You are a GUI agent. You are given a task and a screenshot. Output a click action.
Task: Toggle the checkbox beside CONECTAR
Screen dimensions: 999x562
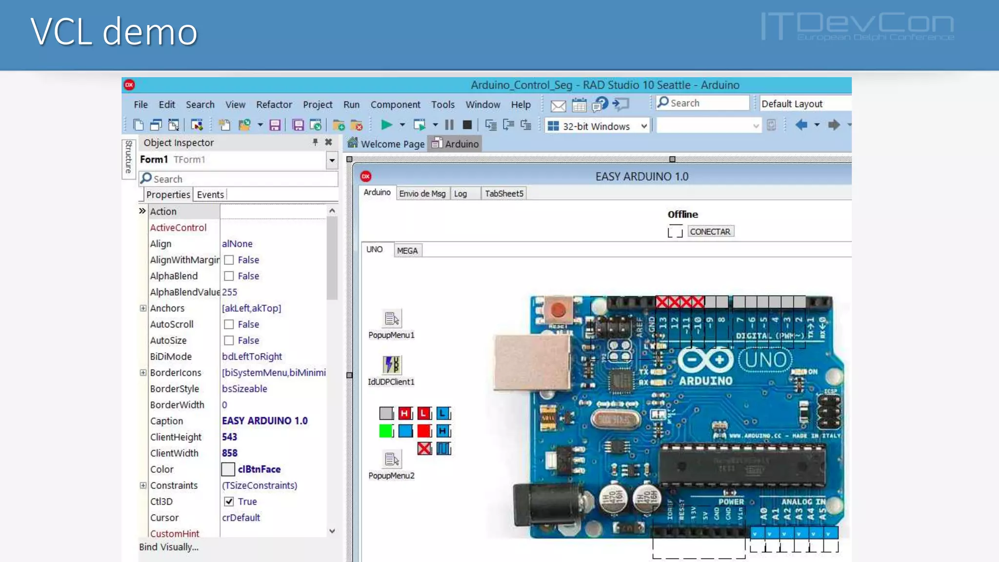(675, 231)
